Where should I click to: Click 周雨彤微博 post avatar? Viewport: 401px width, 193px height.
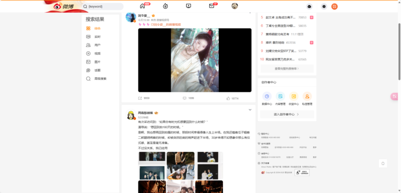pos(131,115)
